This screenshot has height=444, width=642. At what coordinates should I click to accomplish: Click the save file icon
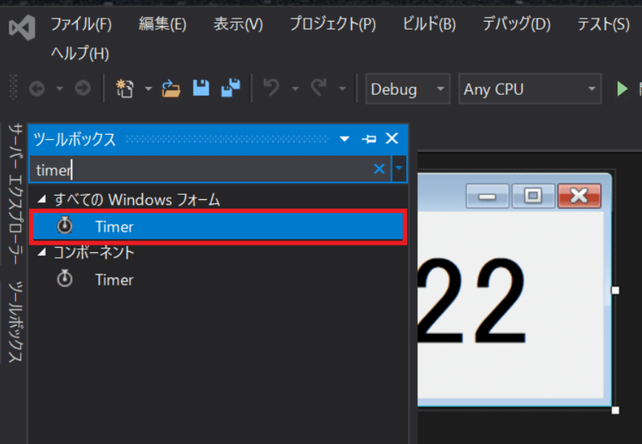pyautogui.click(x=201, y=88)
